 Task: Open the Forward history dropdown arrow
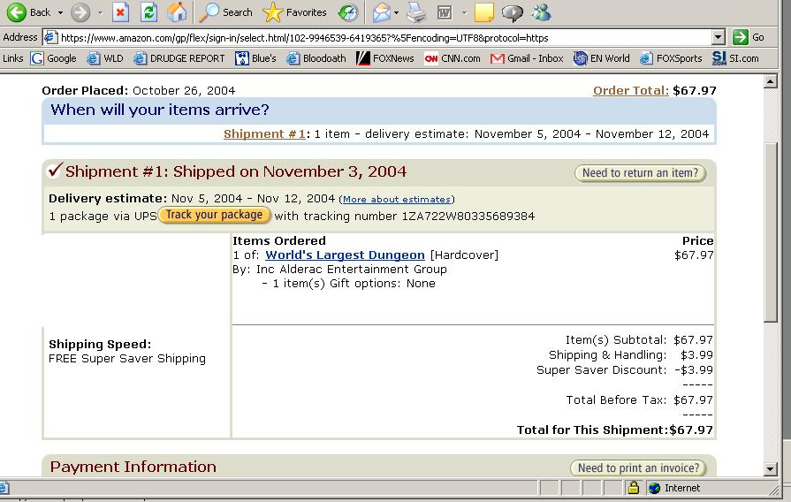100,12
